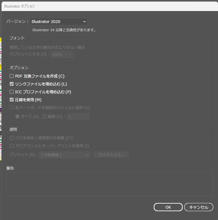Uncheck リンクファイルを埋め込む option
Screen dimensions: 218x220
(12, 84)
